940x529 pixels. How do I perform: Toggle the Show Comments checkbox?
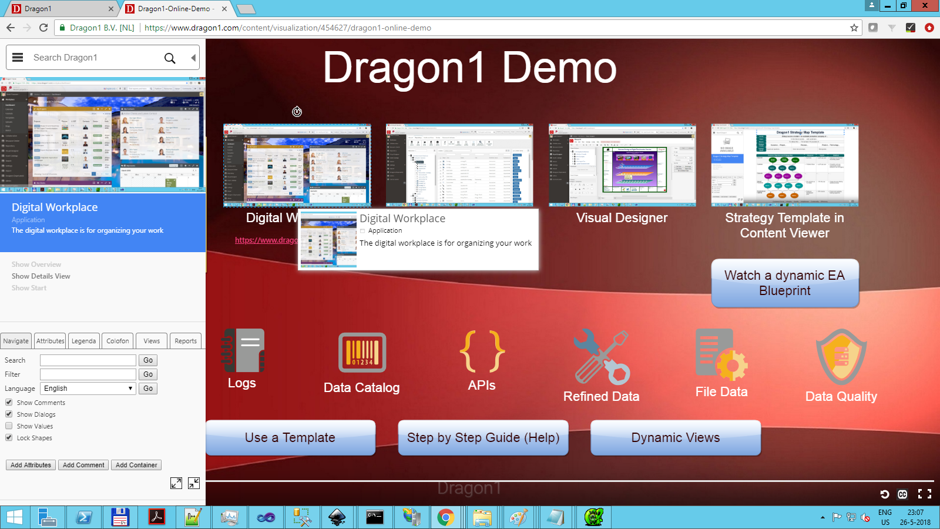[x=9, y=403]
